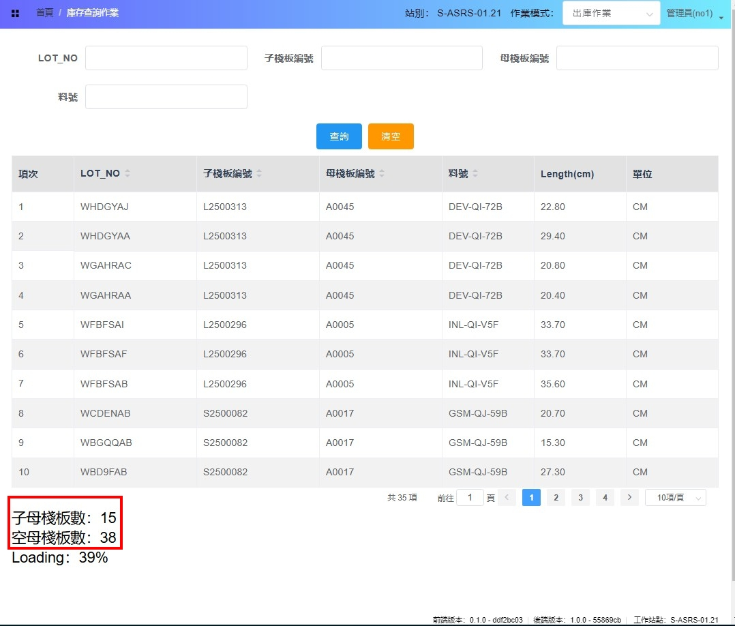This screenshot has height=626, width=735.
Task: Click the 空母棧板數: 38 text
Action: (x=64, y=537)
